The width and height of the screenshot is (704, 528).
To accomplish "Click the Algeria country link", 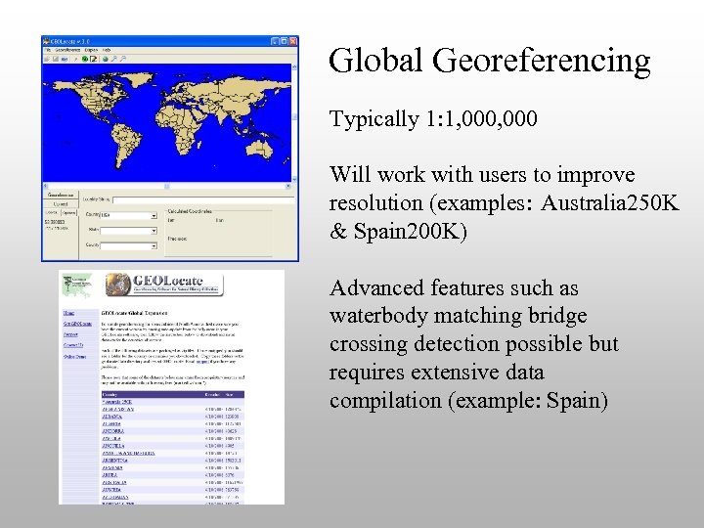I will click(x=111, y=423).
